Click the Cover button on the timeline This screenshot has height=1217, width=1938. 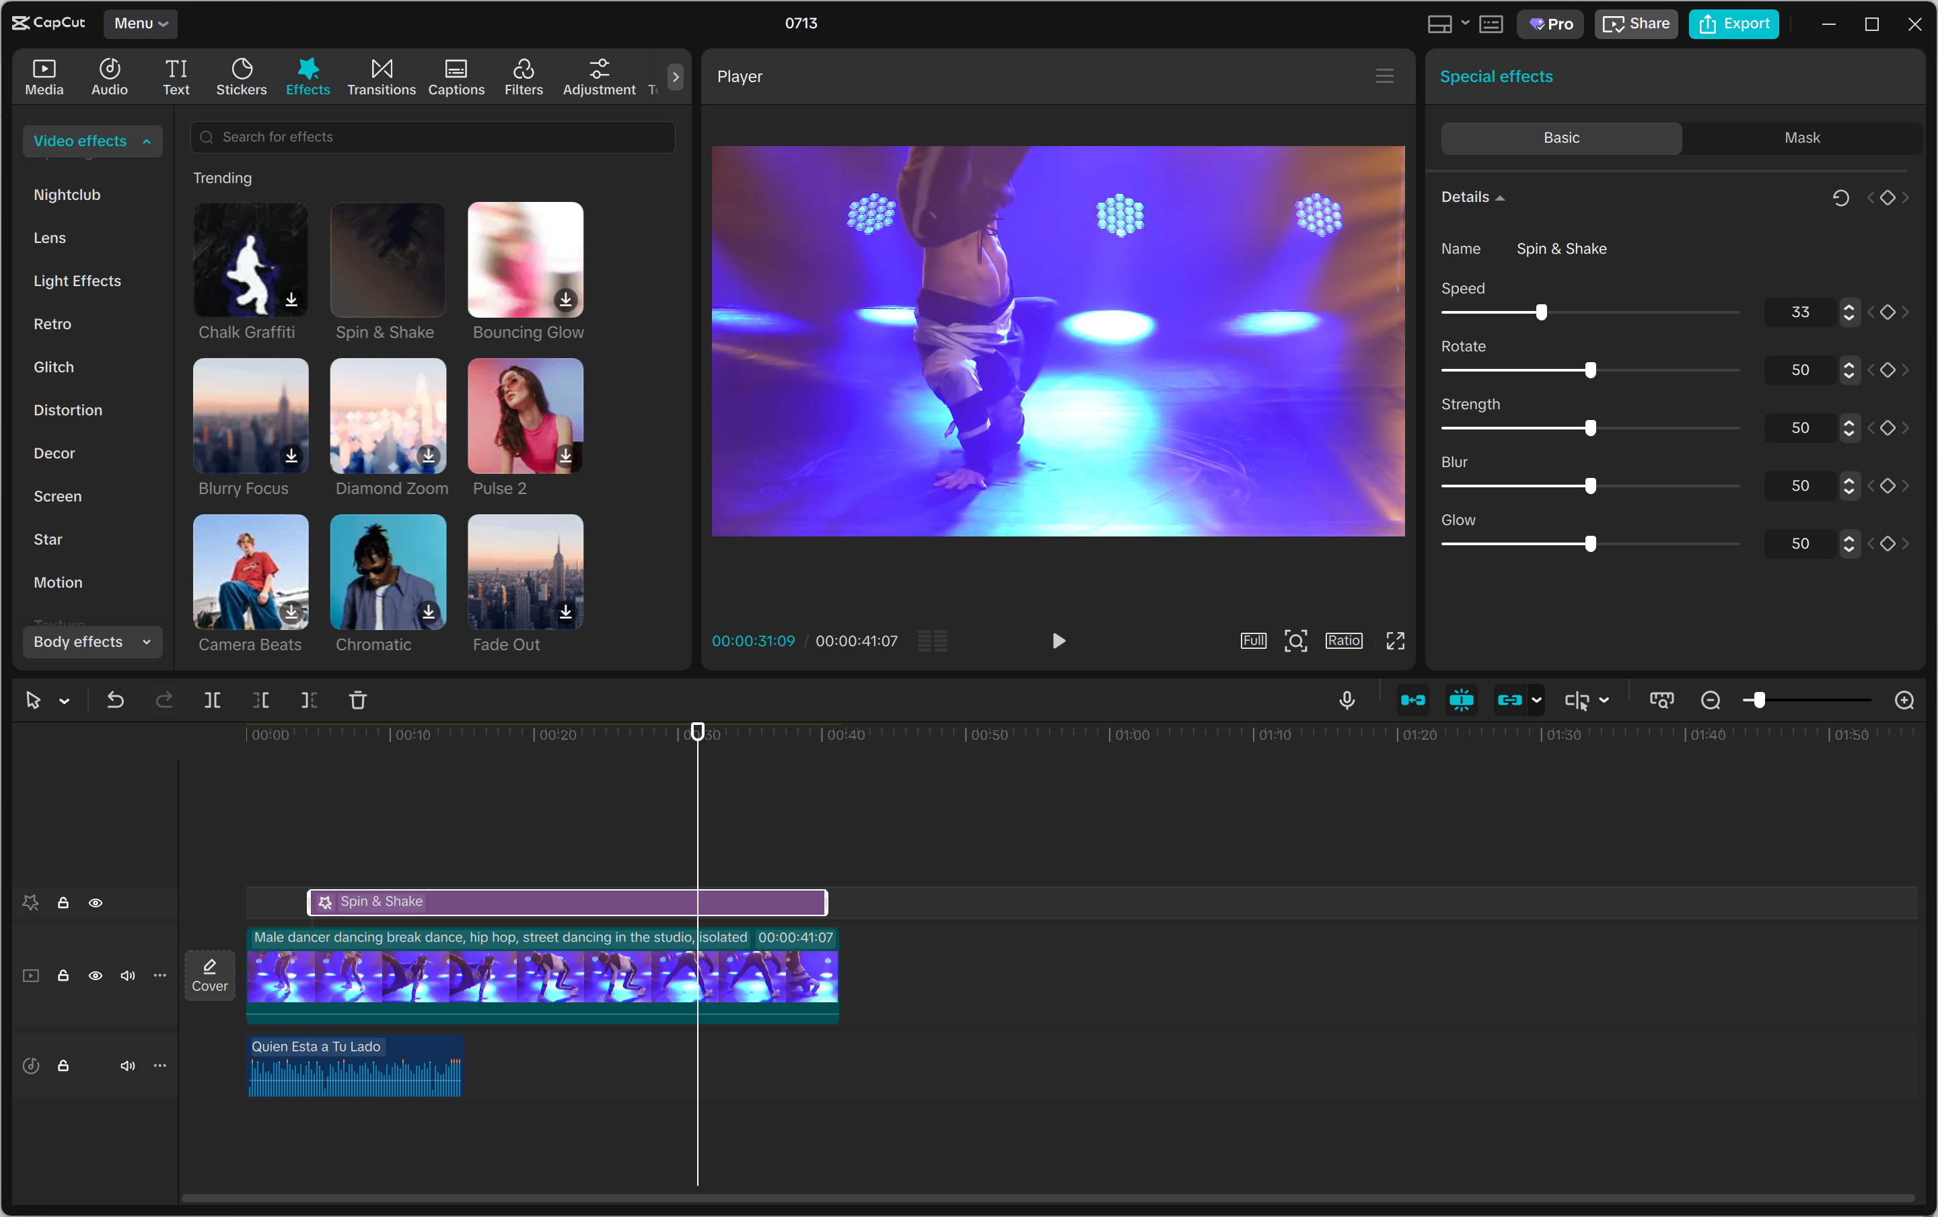(x=210, y=975)
